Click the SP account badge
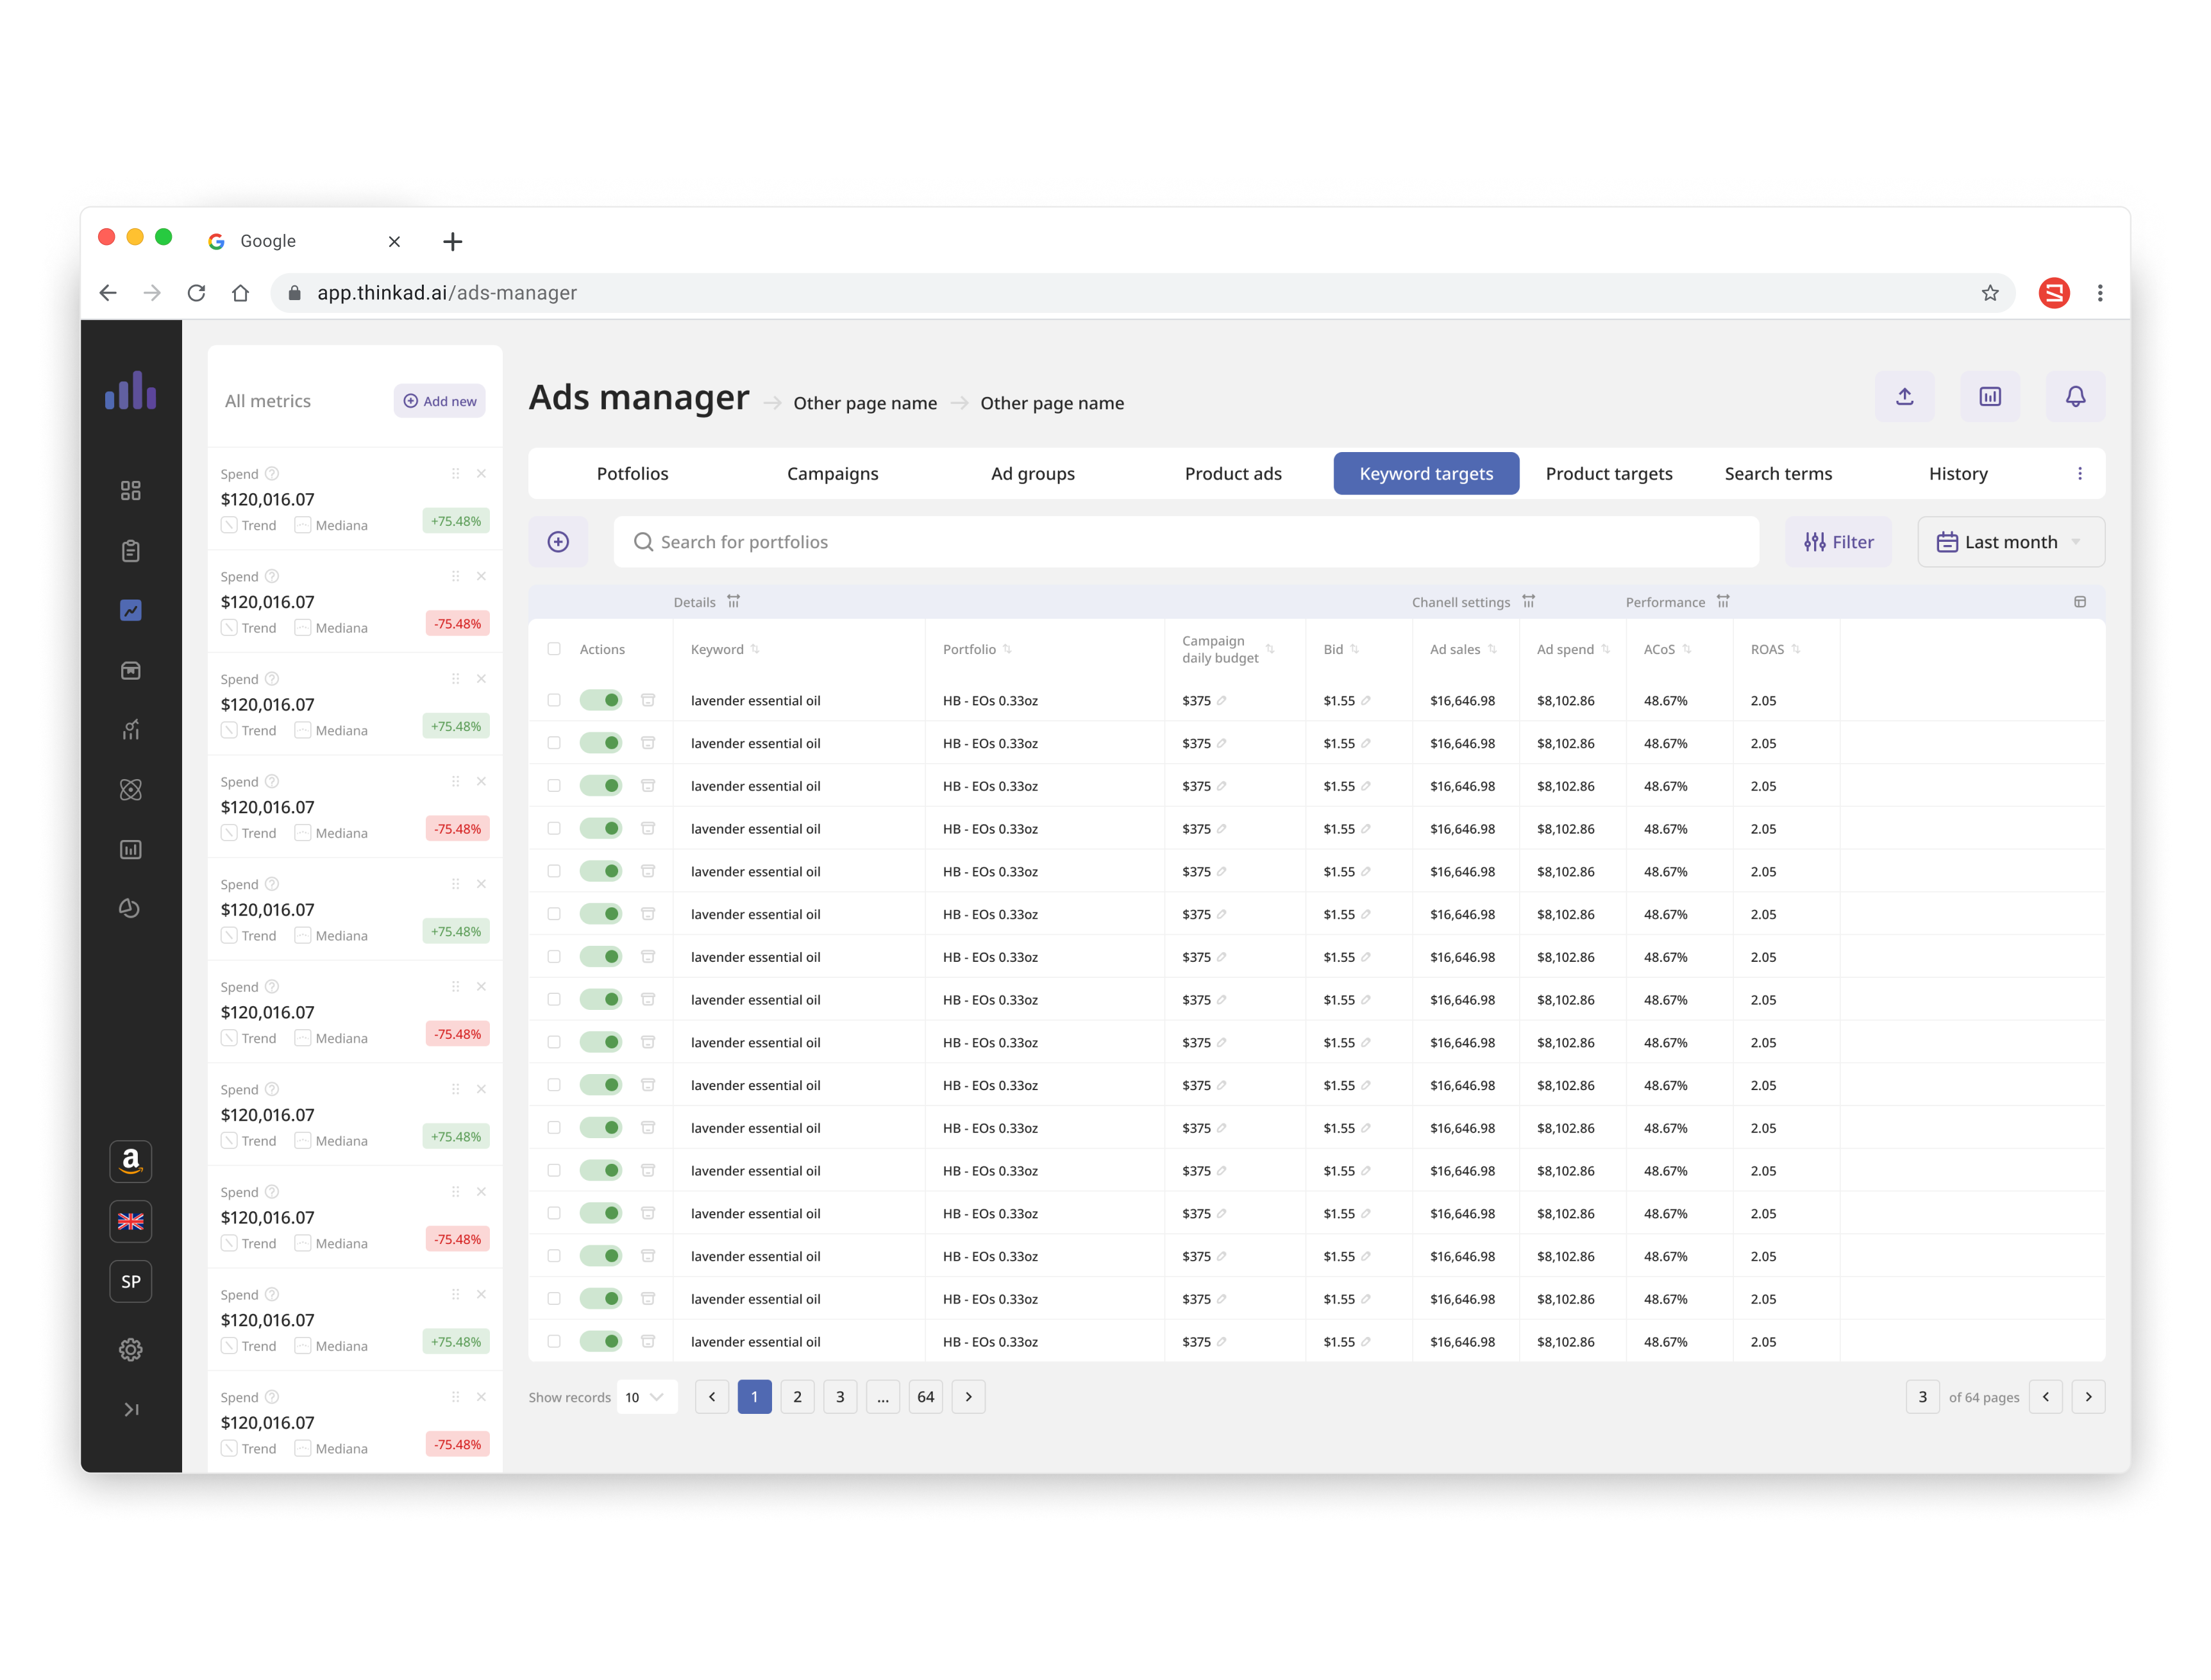 coord(131,1282)
